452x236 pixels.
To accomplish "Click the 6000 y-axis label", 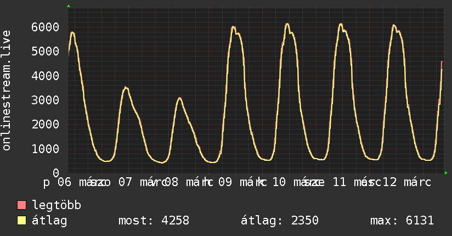I will pos(46,27).
